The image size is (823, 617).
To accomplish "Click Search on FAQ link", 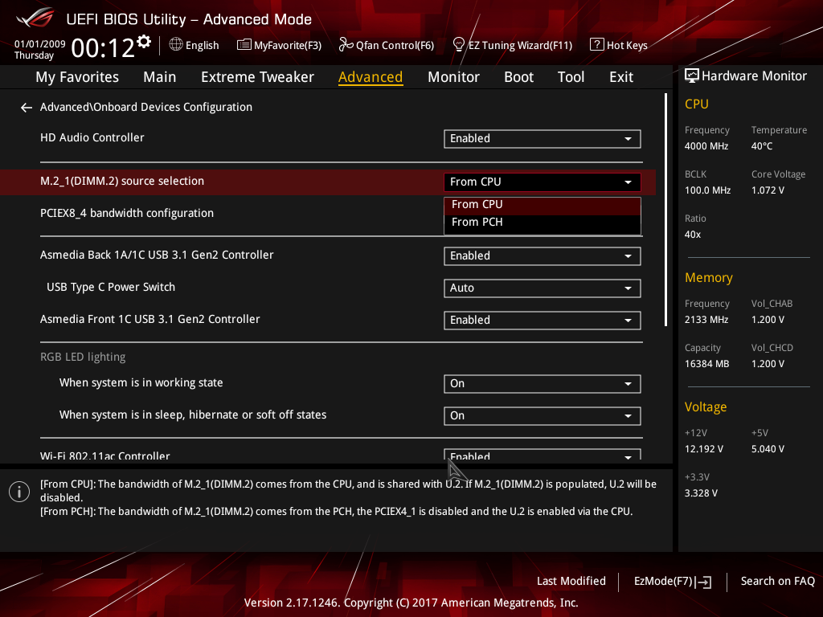I will tap(777, 582).
